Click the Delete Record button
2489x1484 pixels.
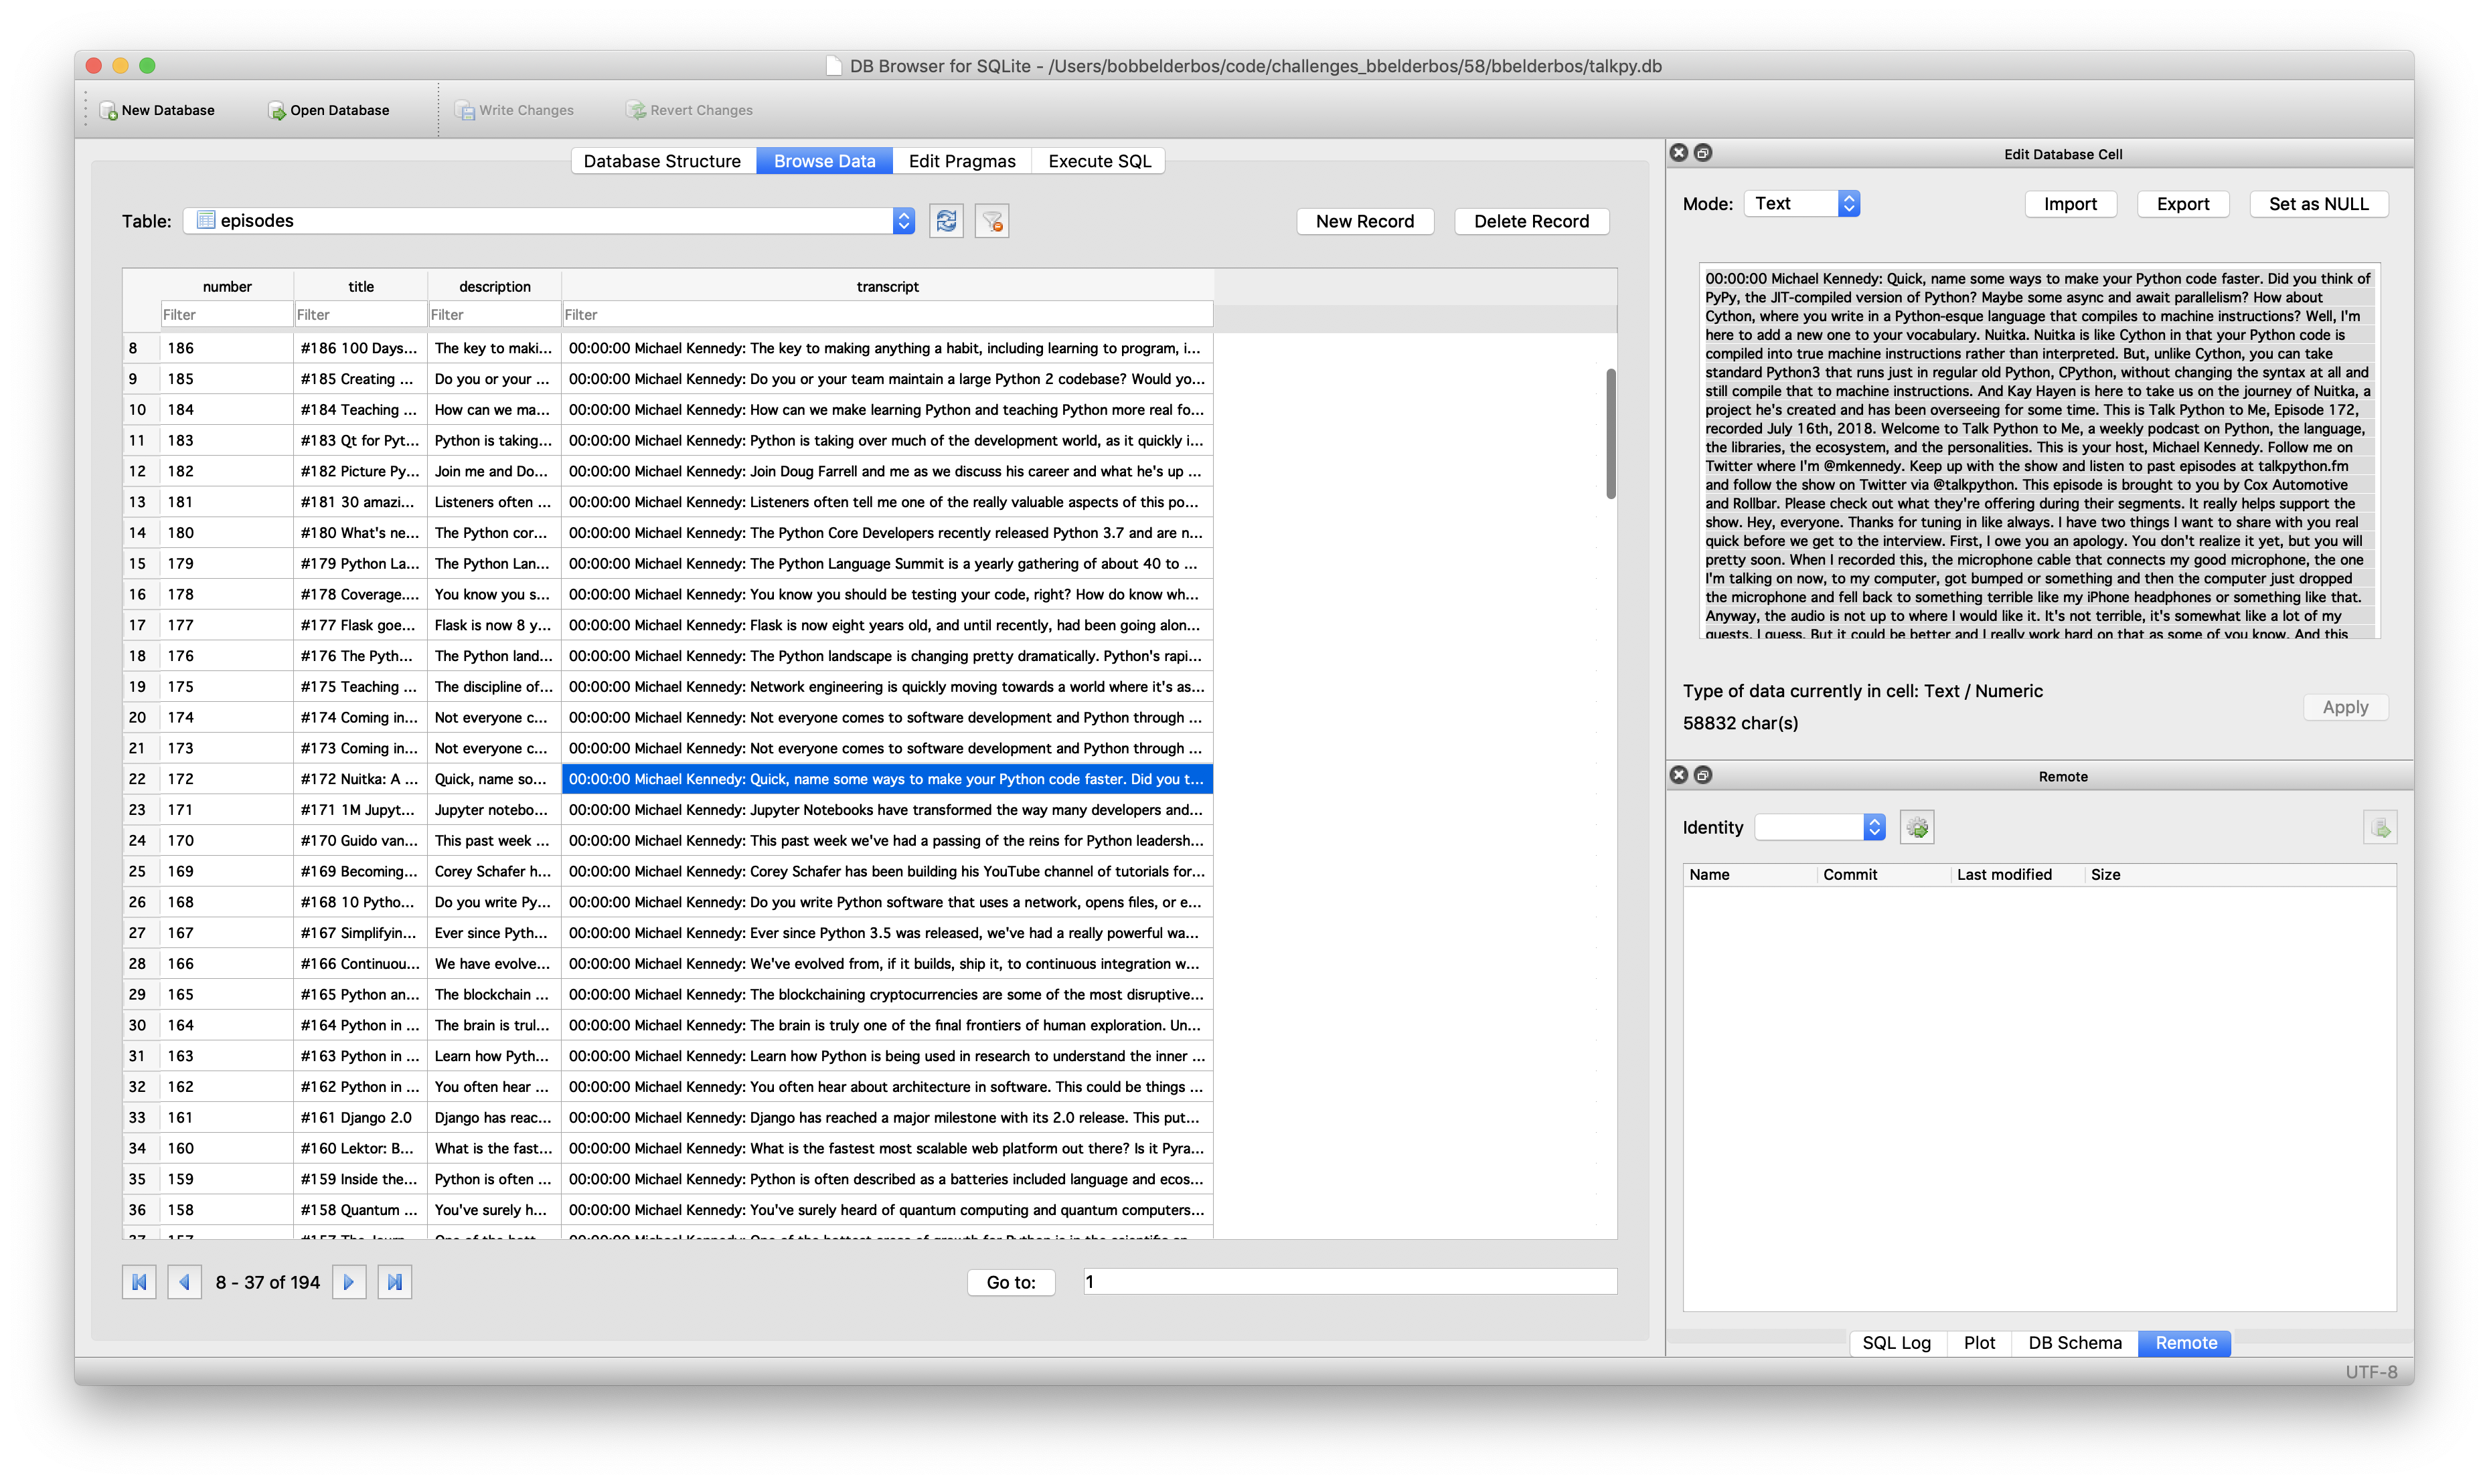[1530, 221]
